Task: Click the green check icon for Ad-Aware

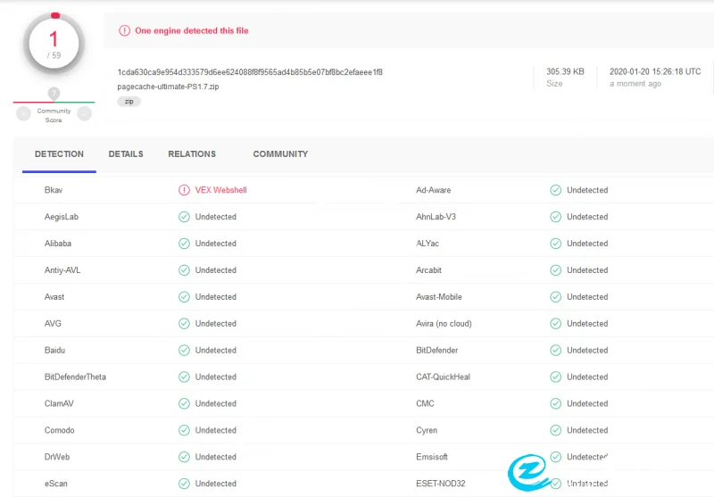Action: pyautogui.click(x=555, y=190)
